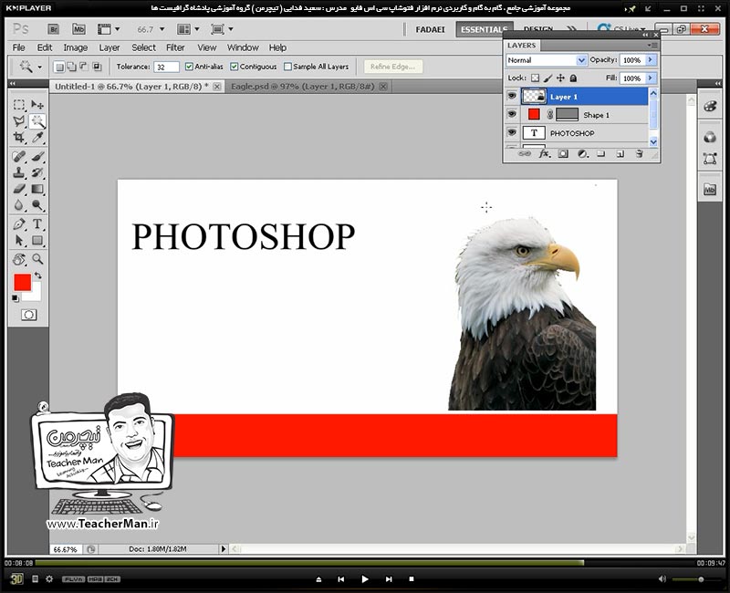The height and width of the screenshot is (593, 730).
Task: Select the History Brush tool
Action: pyautogui.click(x=37, y=172)
